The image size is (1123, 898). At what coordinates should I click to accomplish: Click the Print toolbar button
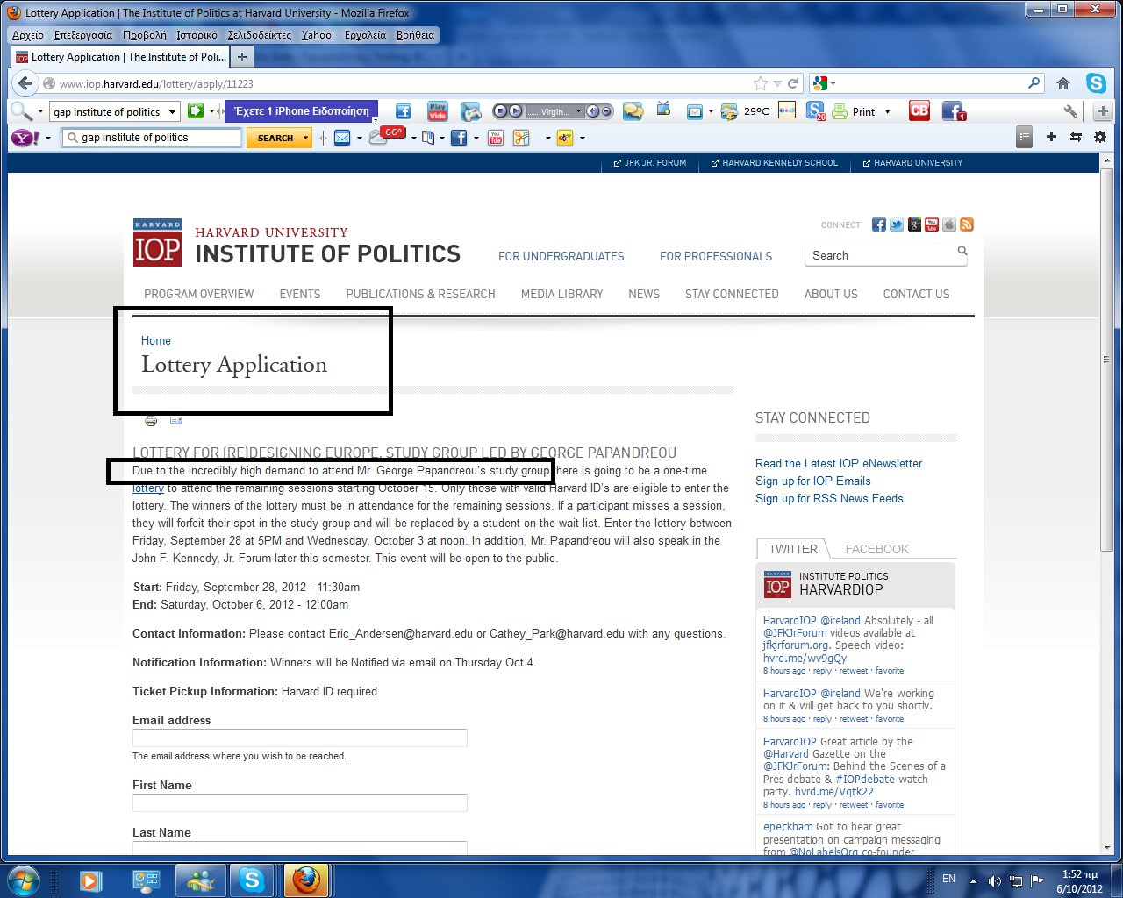click(x=855, y=111)
